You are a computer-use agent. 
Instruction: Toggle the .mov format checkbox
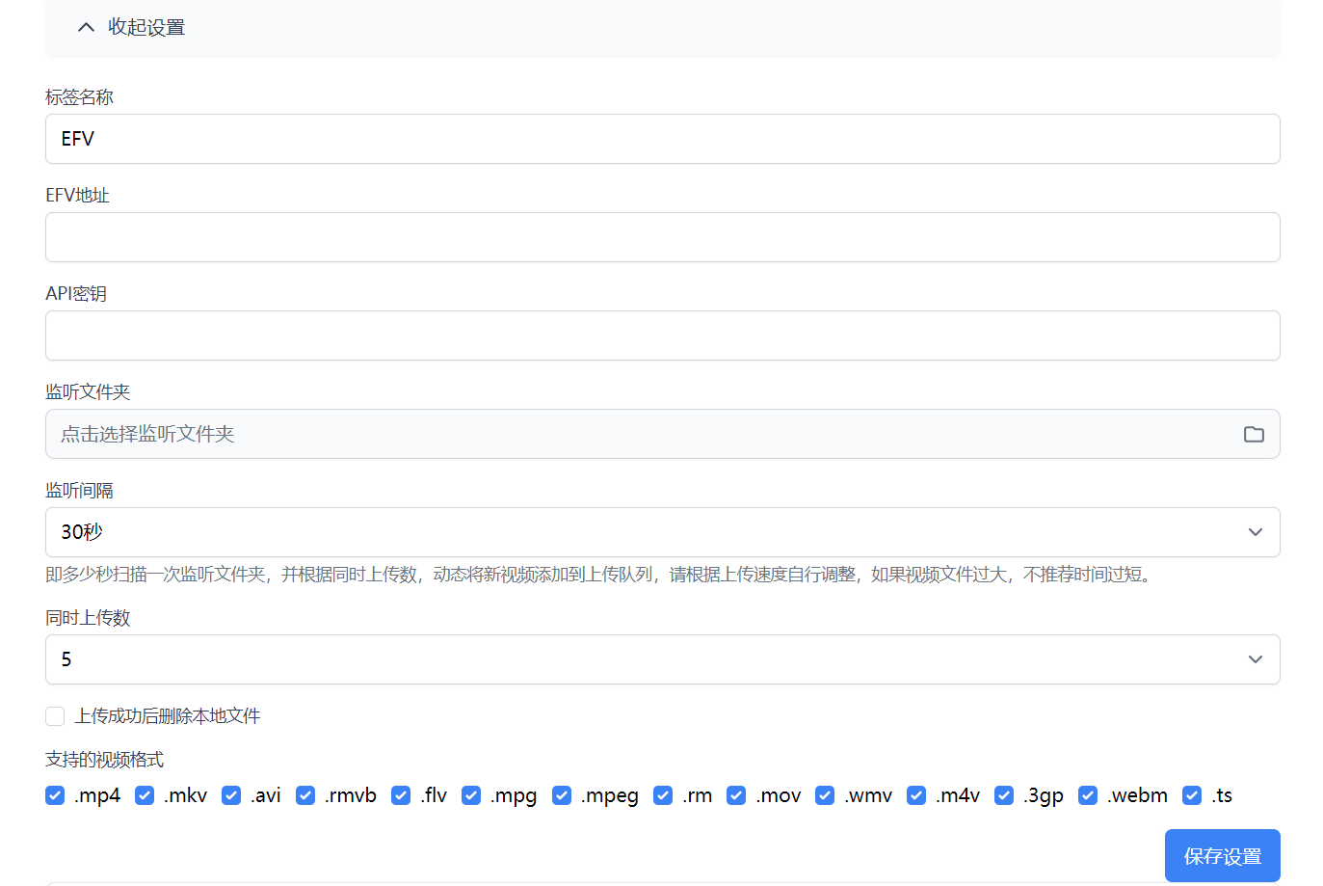coord(736,795)
